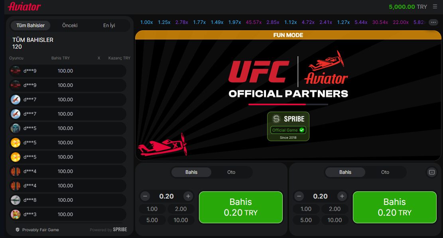This screenshot has height=238, width=443.
Task: Click the Bahis TRY column header
Action: pyautogui.click(x=61, y=58)
